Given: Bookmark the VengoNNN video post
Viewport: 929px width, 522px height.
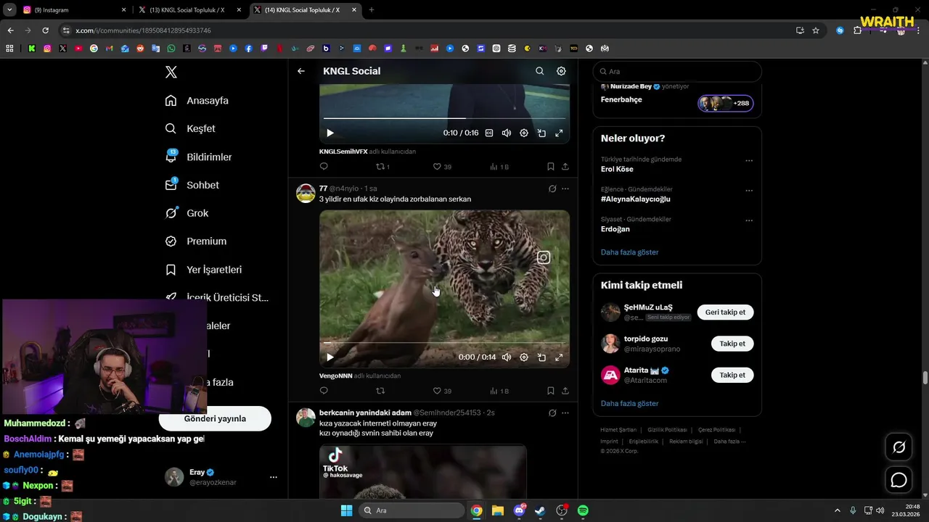Looking at the screenshot, I should 551,391.
